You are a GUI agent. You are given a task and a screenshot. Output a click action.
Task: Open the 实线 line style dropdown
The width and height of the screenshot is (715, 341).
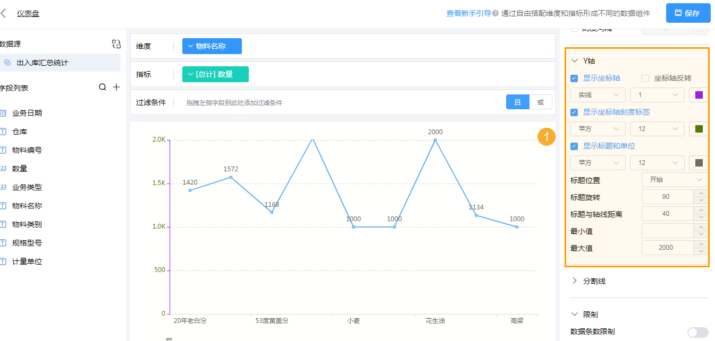(598, 95)
